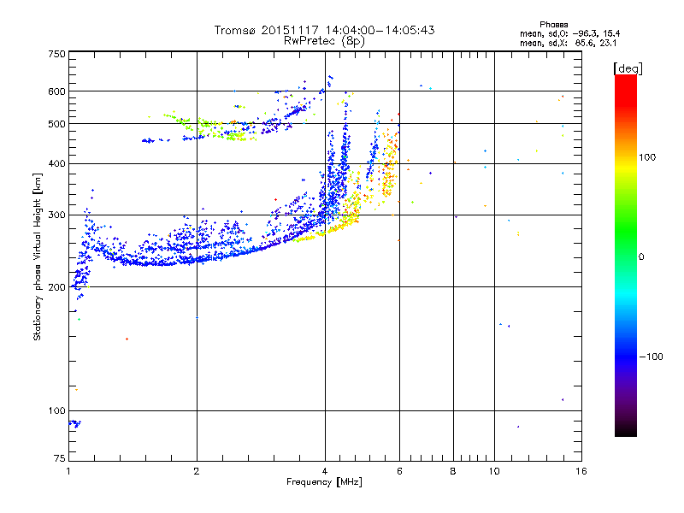The height and width of the screenshot is (513, 684).
Task: Click the '16' x-axis tick label
Action: pos(581,471)
